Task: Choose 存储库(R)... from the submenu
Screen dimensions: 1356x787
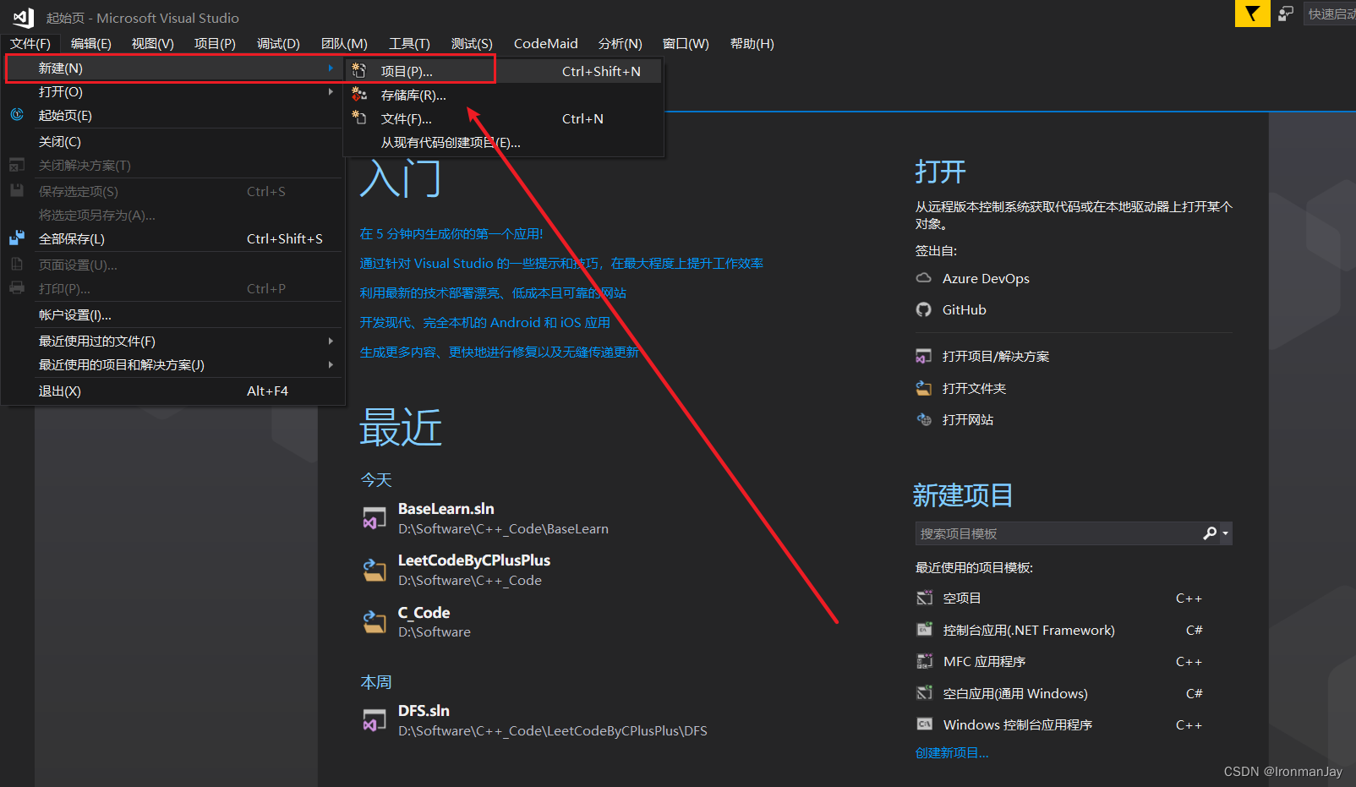Action: (503, 95)
